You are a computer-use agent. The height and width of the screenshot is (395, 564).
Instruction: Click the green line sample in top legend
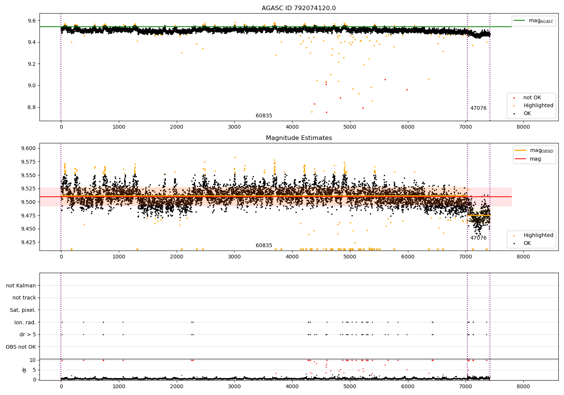click(519, 20)
